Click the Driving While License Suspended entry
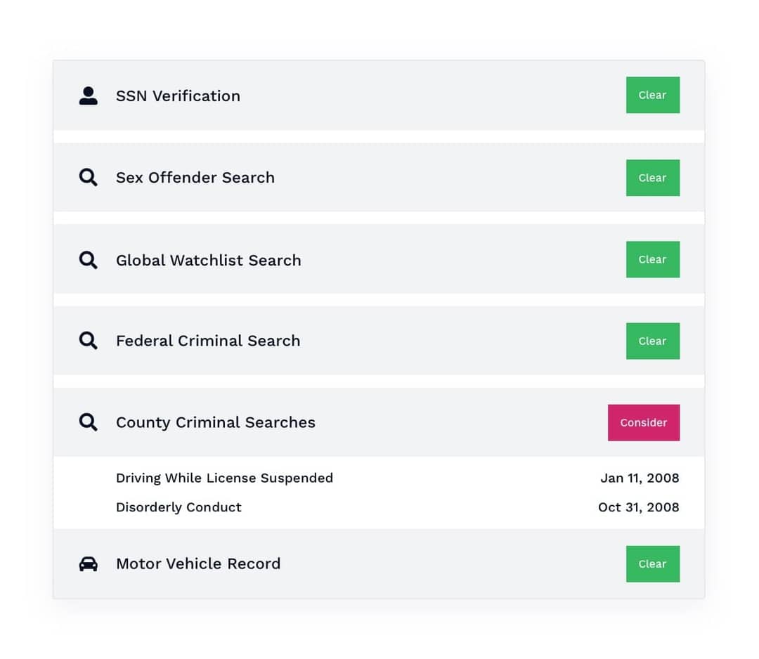 (x=224, y=478)
